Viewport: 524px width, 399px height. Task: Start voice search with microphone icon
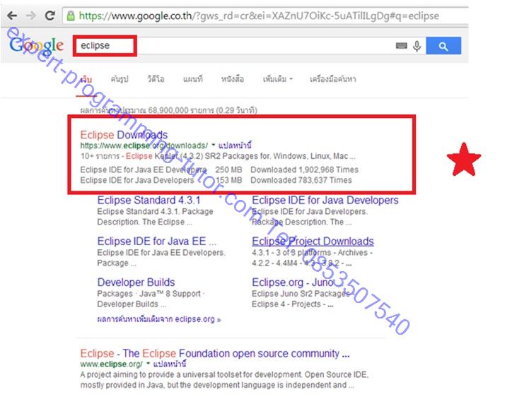[x=417, y=46]
